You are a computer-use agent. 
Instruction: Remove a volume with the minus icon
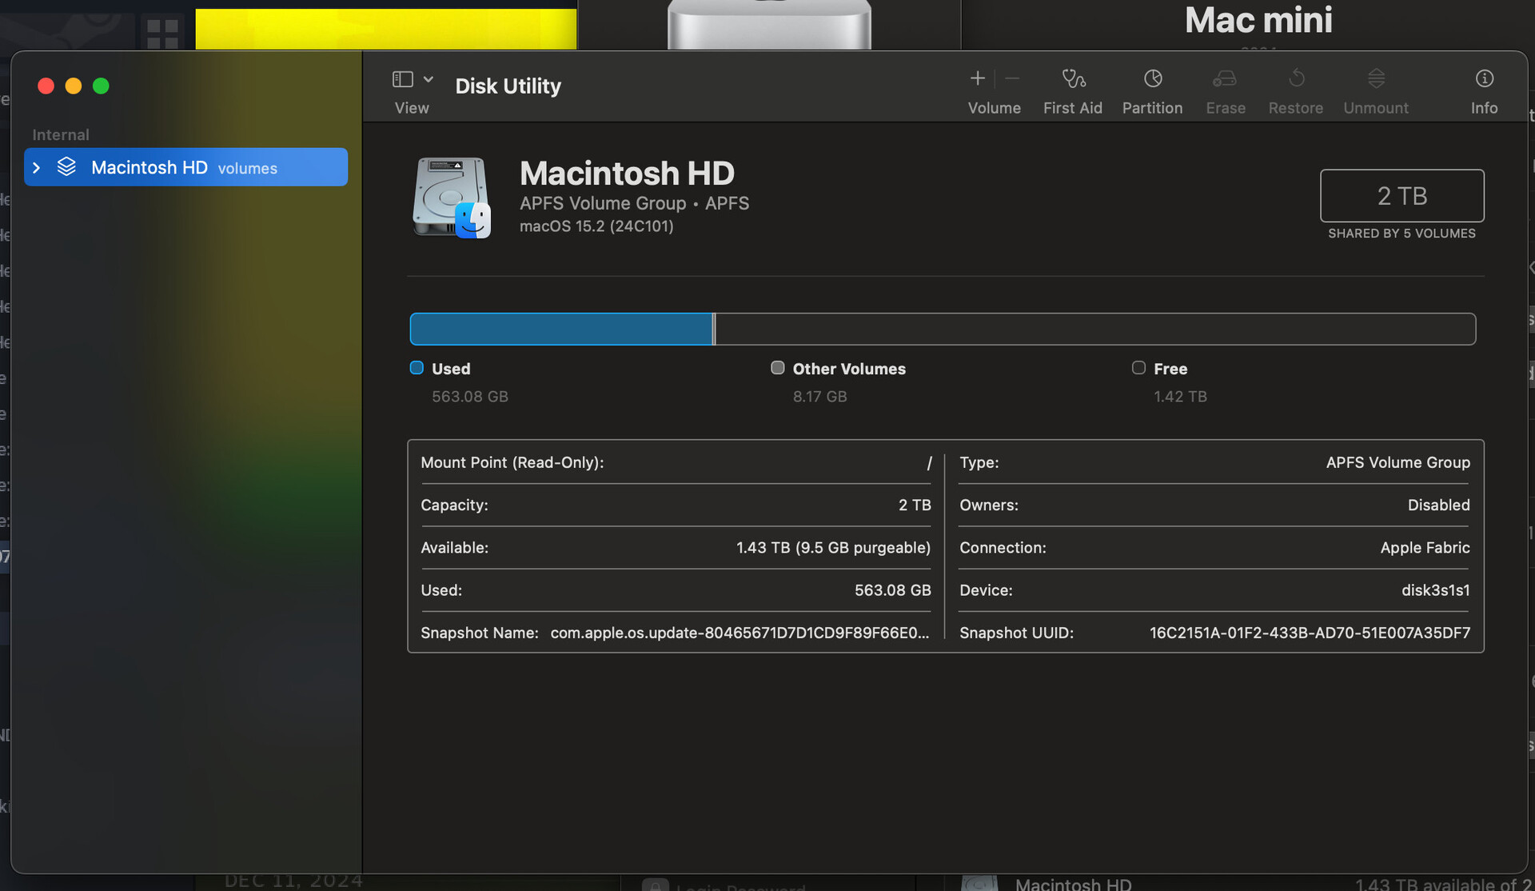pyautogui.click(x=1012, y=78)
